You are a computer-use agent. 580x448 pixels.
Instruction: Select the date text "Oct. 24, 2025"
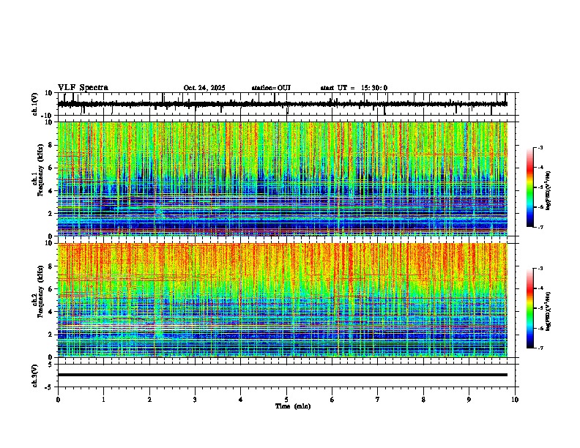coord(204,88)
